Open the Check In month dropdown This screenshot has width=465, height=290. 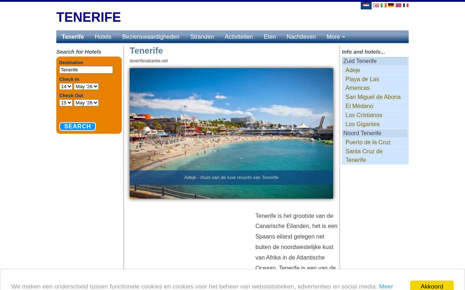[x=86, y=86]
